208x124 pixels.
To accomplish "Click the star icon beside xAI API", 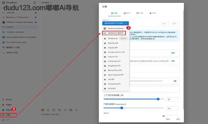I will (x=105, y=80).
